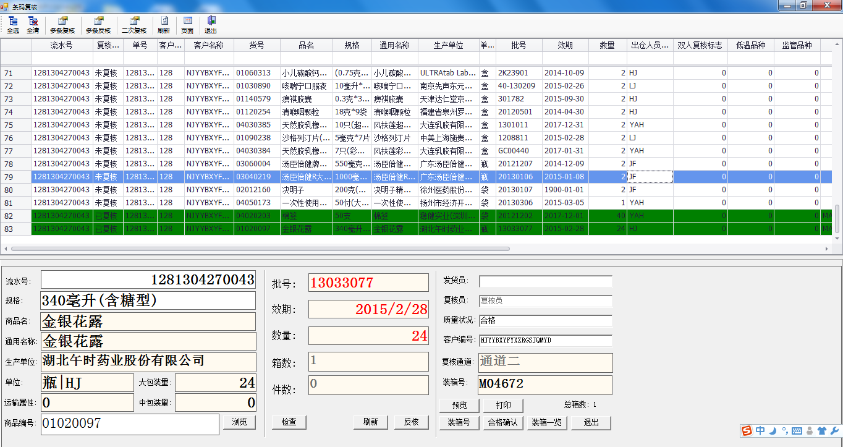Click the 批号 cell GC00440
This screenshot has height=447, width=843.
tap(519, 151)
